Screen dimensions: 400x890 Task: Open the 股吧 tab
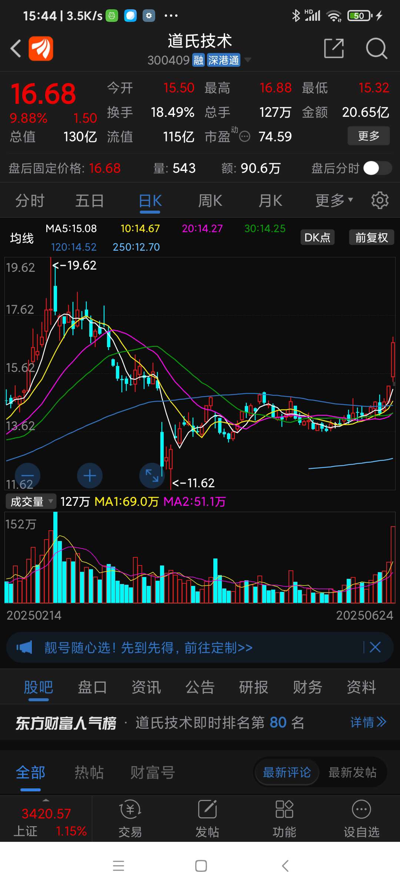coord(39,687)
